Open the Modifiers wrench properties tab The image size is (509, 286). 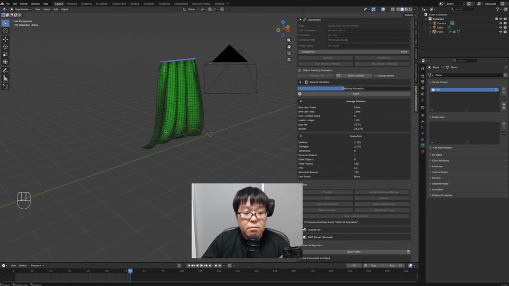(x=423, y=121)
